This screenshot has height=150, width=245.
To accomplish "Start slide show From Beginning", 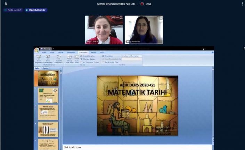I will click(x=39, y=59).
